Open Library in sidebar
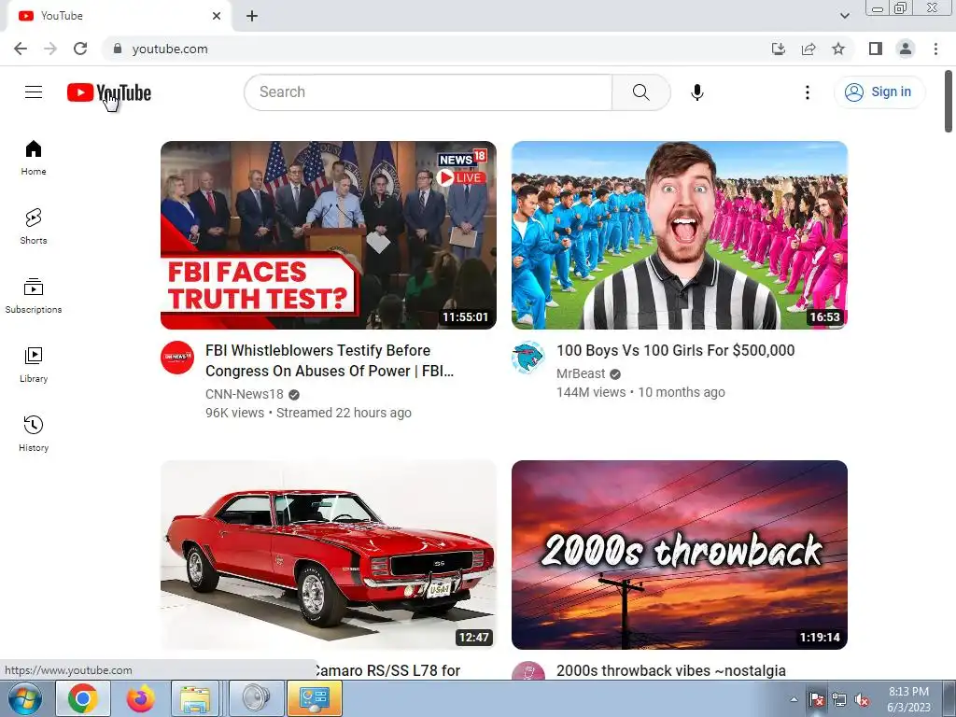 [34, 365]
